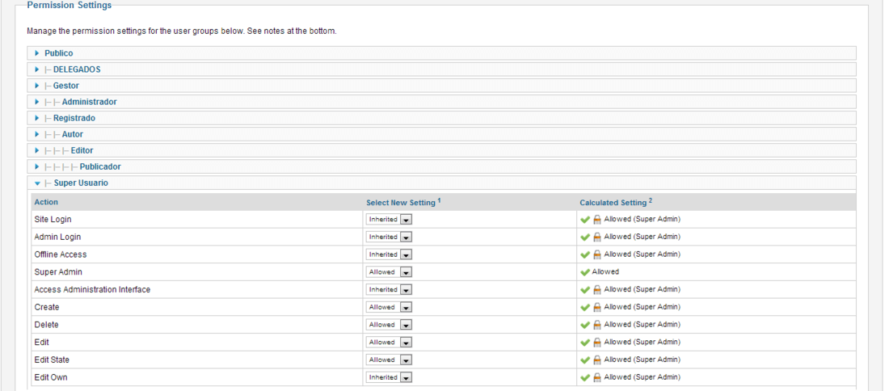
Task: Click the green checkmark in Edit State row
Action: (x=585, y=359)
